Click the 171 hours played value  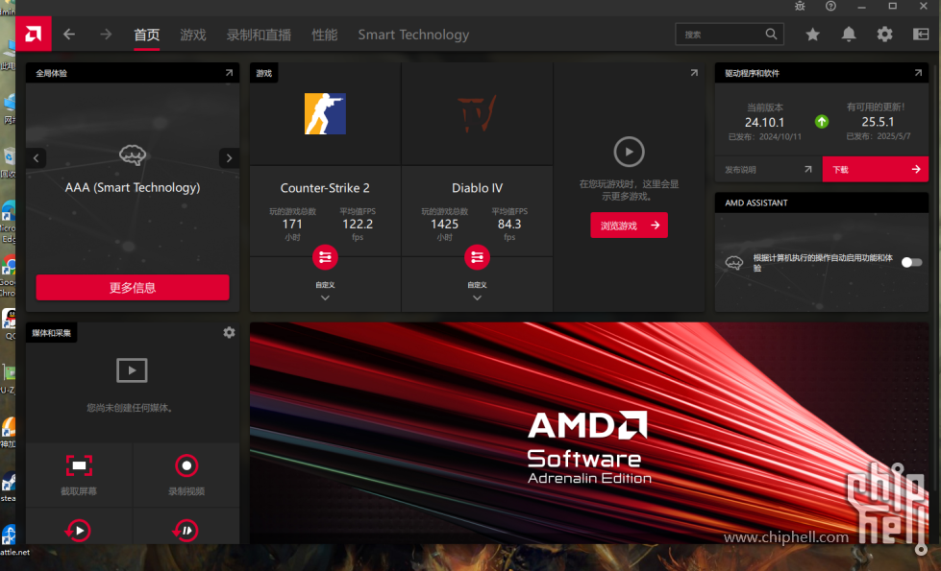pyautogui.click(x=292, y=225)
